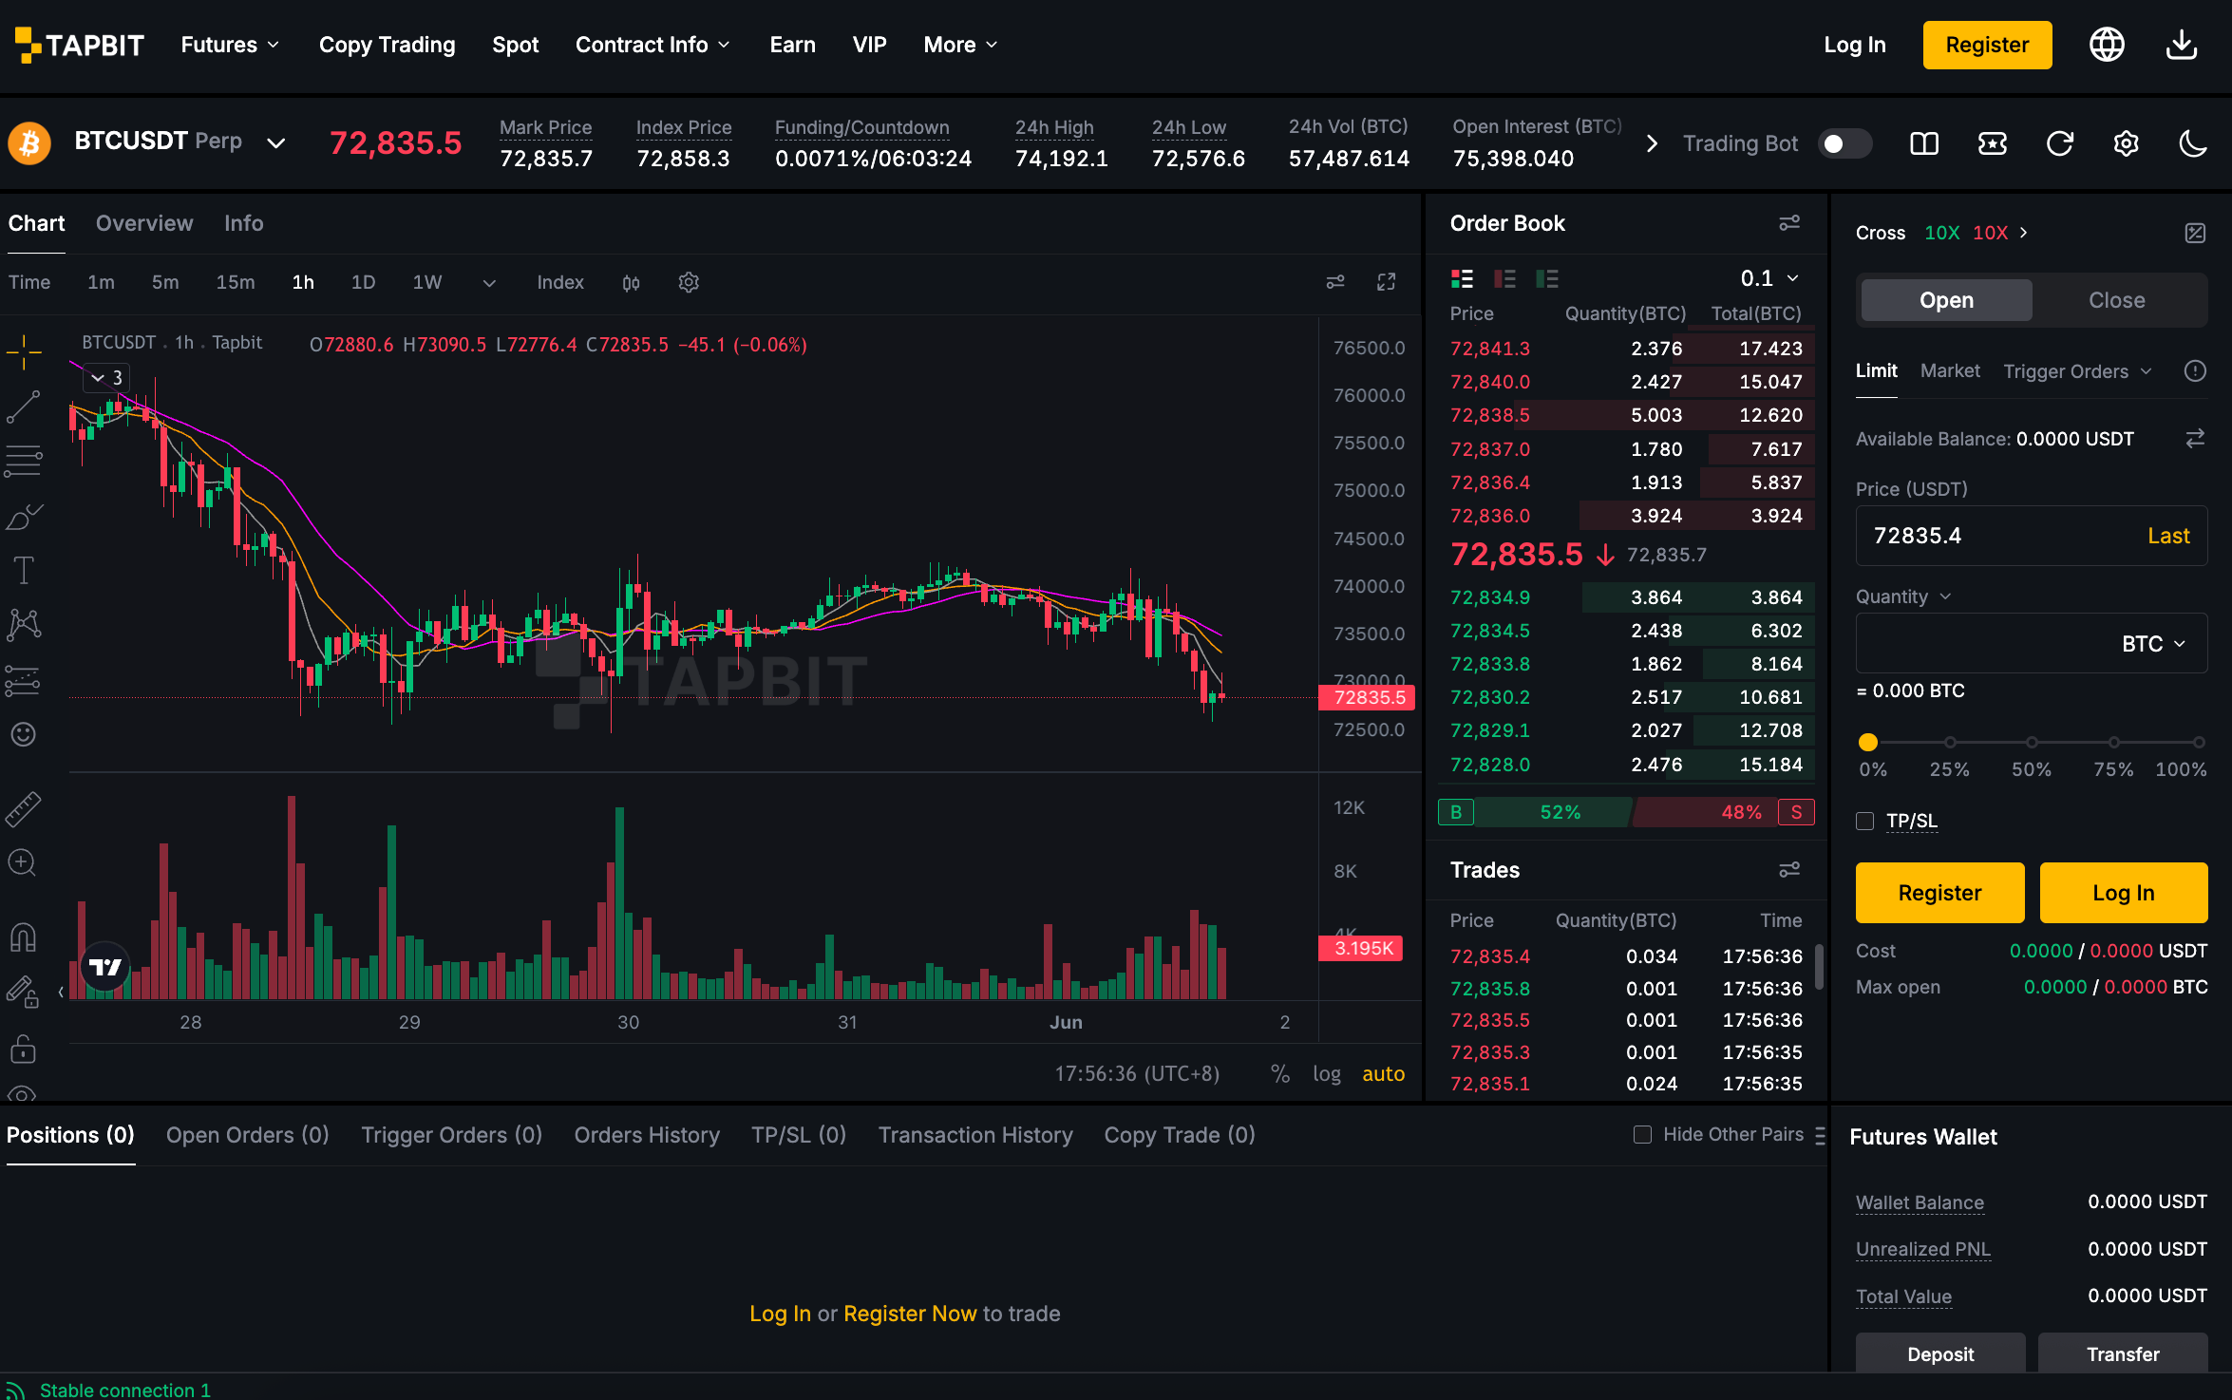Toggle auto scale on chart
The height and width of the screenshot is (1400, 2232).
(1384, 1074)
